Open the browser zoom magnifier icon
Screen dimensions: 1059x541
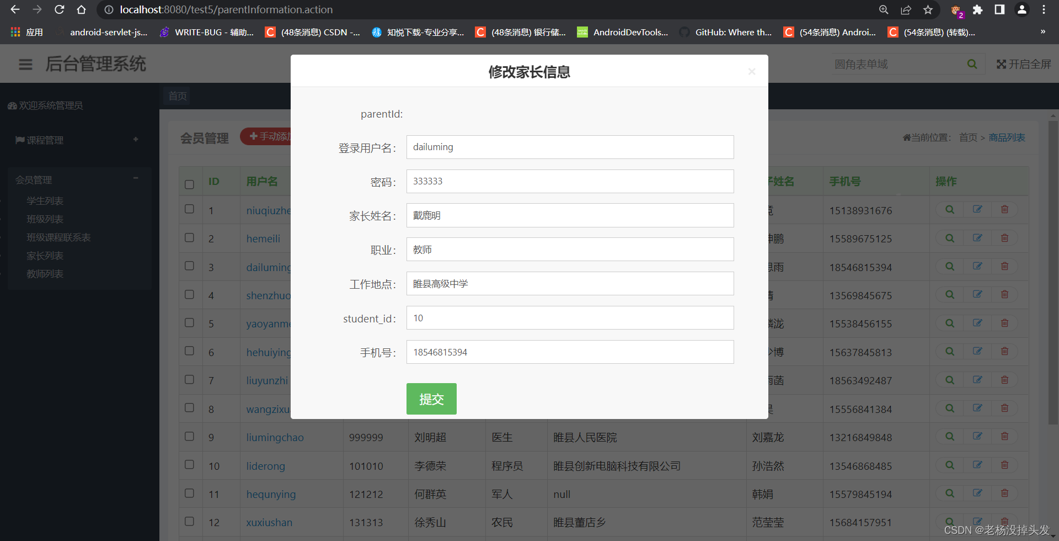pyautogui.click(x=884, y=9)
